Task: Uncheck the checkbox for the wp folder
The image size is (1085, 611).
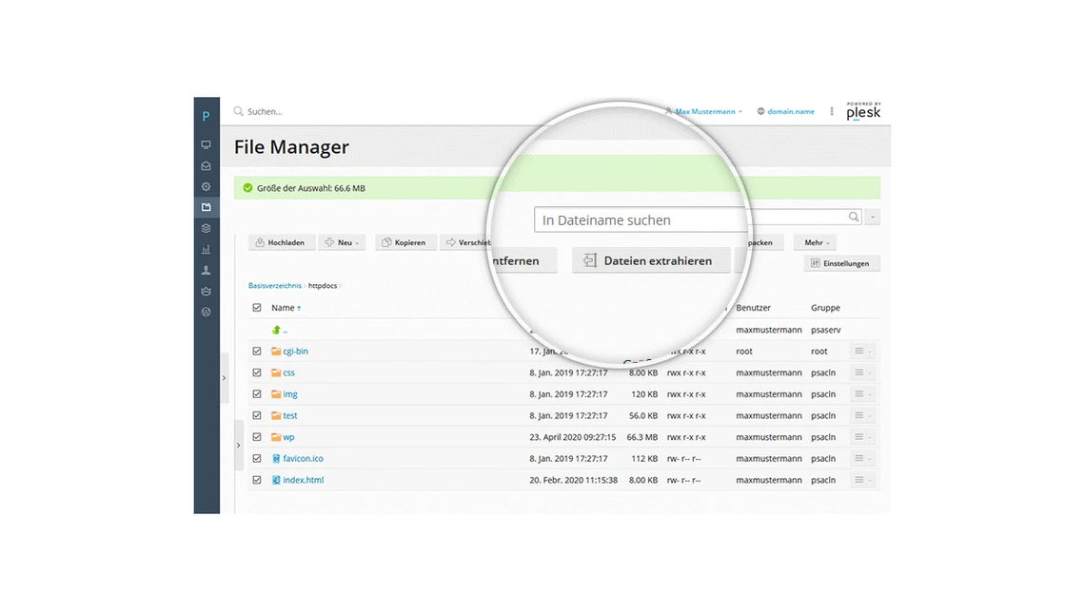Action: point(257,437)
